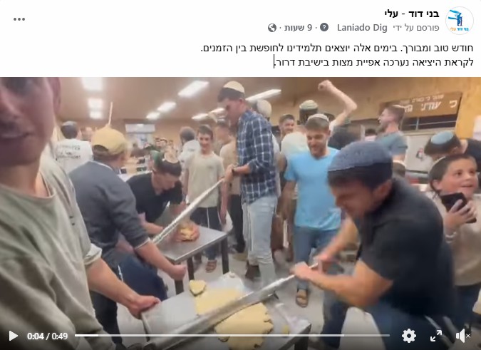Open the בני דוד - עלי page name

tap(412, 14)
